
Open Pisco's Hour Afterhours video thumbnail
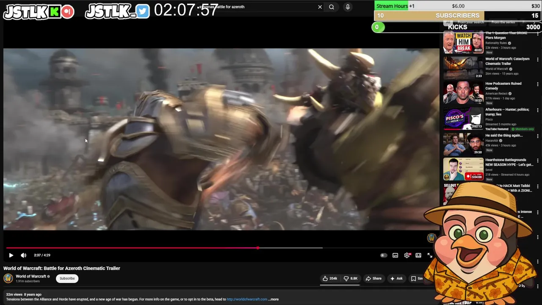tap(463, 118)
